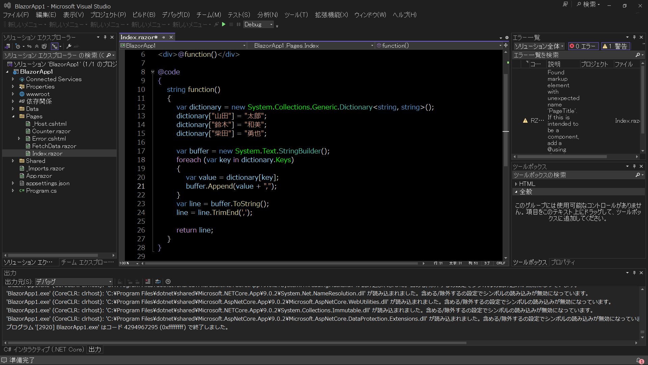Image resolution: width=648 pixels, height=365 pixels.
Task: Switch to the チーム エクスプローラー tab
Action: pyautogui.click(x=87, y=262)
